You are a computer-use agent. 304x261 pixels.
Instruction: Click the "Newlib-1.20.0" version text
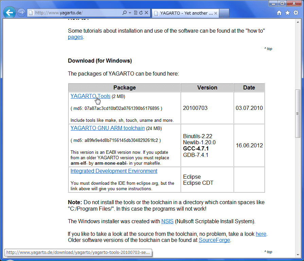(x=199, y=142)
